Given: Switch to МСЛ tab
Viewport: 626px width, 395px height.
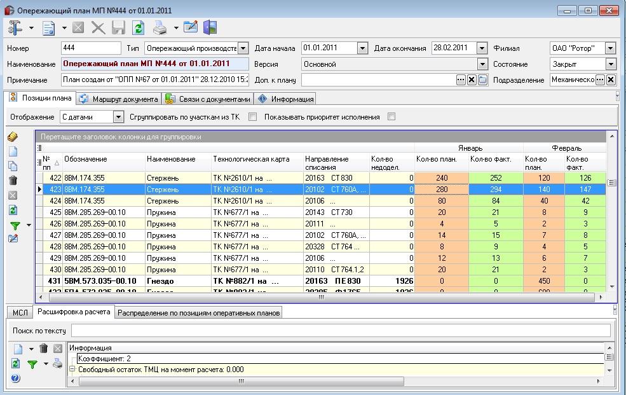Looking at the screenshot, I should pos(20,313).
